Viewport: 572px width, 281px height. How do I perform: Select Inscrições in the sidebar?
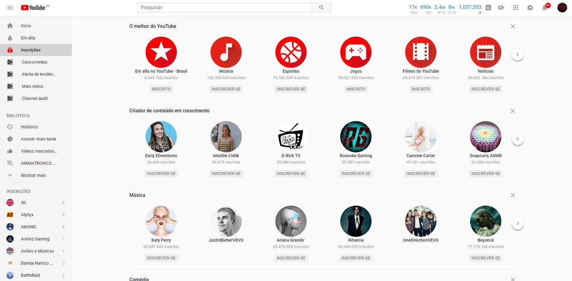[x=36, y=50]
